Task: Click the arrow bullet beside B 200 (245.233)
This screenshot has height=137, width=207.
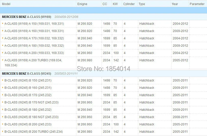Action: pyautogui.click(x=3, y=124)
